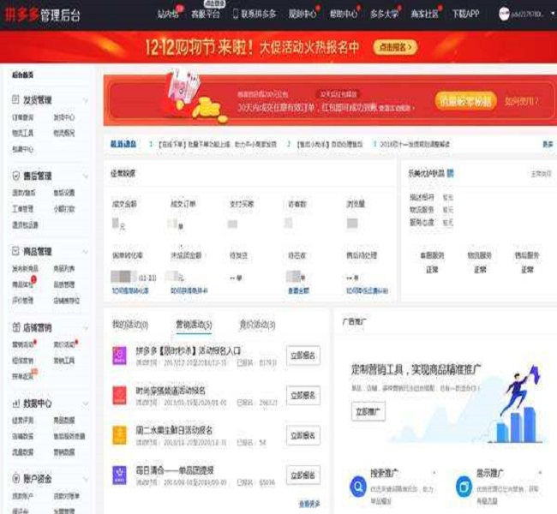Open 物流工具 in sidebar
The width and height of the screenshot is (557, 514).
(x=23, y=133)
